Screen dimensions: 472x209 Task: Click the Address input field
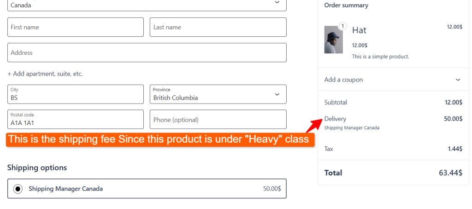tap(147, 52)
